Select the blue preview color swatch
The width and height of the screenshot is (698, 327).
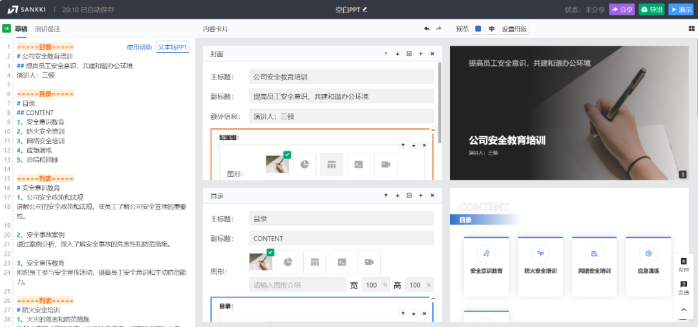tap(478, 29)
